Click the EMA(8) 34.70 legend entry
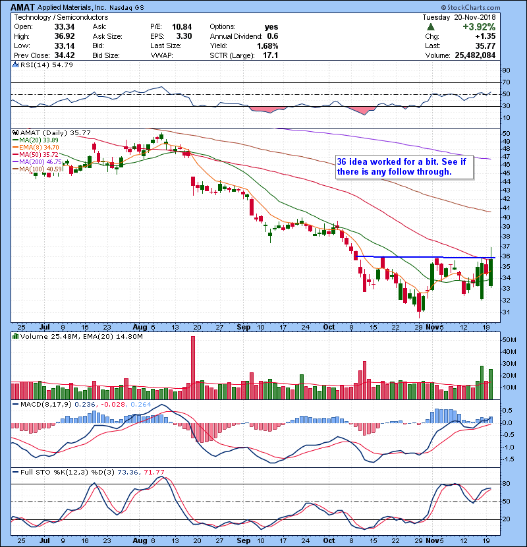 click(x=36, y=147)
